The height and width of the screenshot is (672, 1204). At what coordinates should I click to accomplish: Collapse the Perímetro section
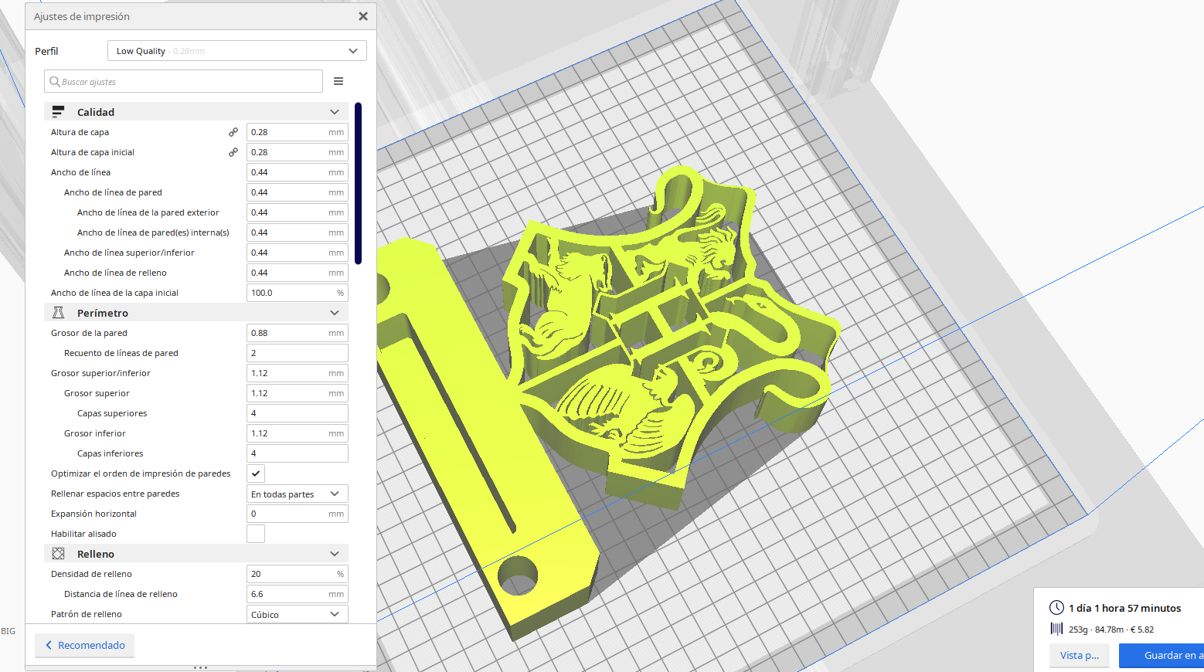click(335, 313)
